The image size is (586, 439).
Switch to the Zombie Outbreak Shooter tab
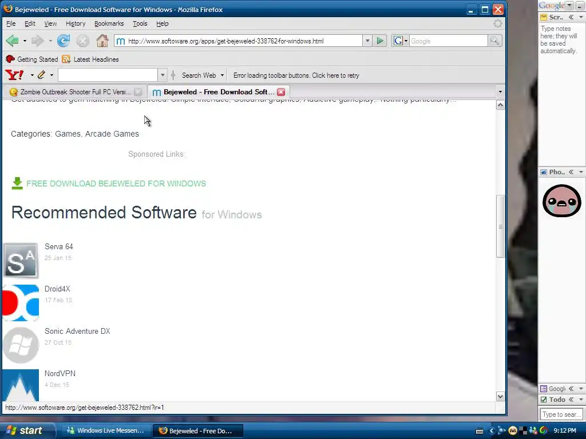coord(75,92)
